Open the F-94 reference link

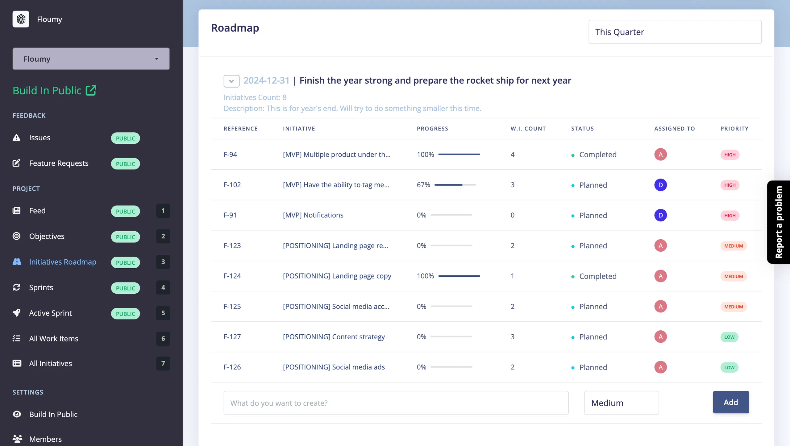(x=230, y=155)
